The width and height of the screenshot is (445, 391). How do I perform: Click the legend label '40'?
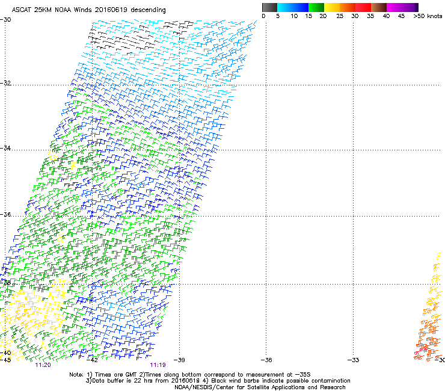tap(386, 16)
